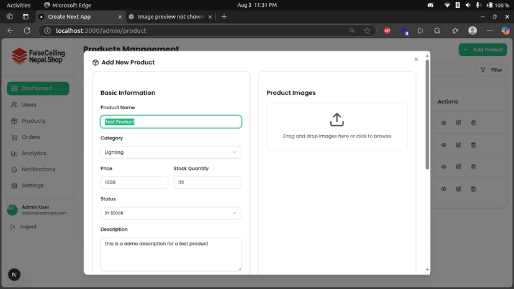514x289 pixels.
Task: Click the trash delete icon in first row
Action: tap(473, 123)
